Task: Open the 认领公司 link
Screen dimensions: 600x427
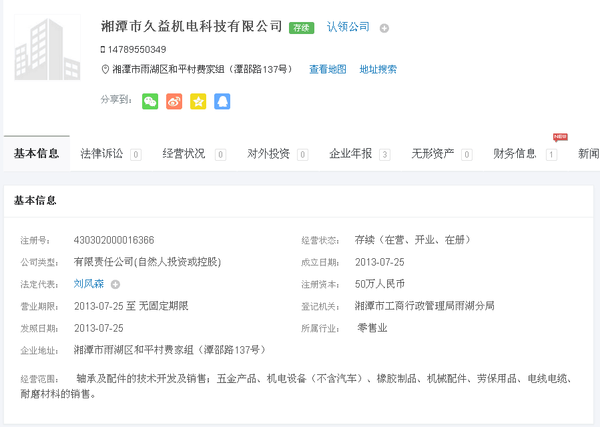Action: click(x=348, y=27)
